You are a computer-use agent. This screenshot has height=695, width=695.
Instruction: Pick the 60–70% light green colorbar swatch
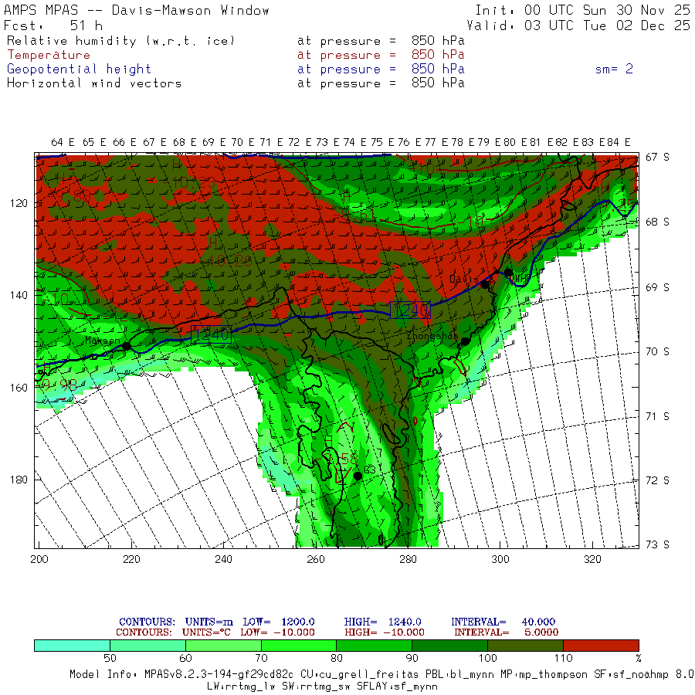point(223,646)
